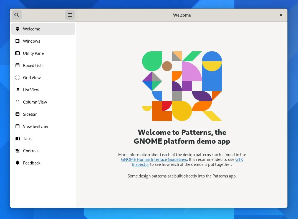
Task: Open the GNOME Human Interface Guidelines link
Action: (x=154, y=159)
